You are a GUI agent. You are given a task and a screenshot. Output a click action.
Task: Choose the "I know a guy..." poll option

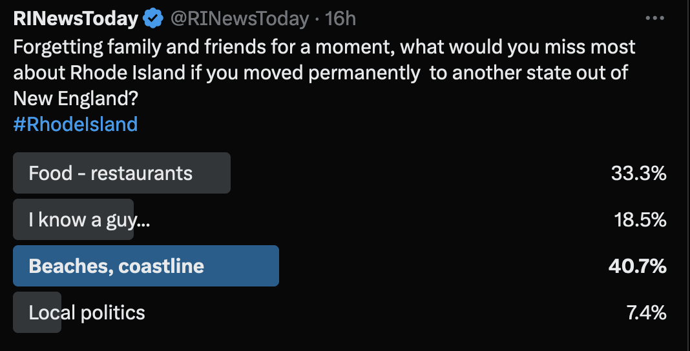(89, 220)
